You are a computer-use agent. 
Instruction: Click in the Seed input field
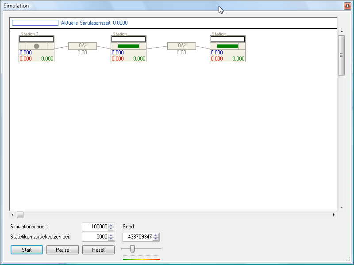pyautogui.click(x=137, y=237)
